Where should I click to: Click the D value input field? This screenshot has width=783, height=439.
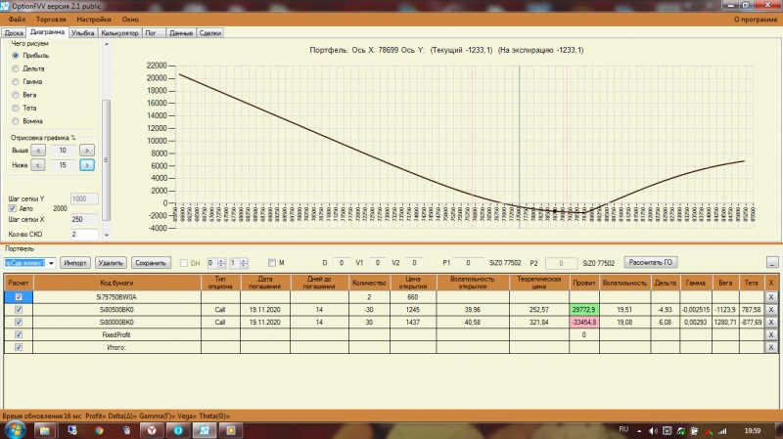click(x=342, y=263)
